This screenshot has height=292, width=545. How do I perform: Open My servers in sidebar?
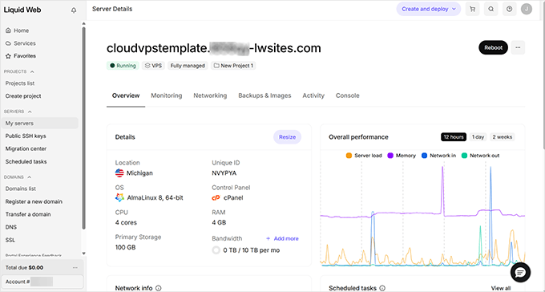click(x=40, y=124)
